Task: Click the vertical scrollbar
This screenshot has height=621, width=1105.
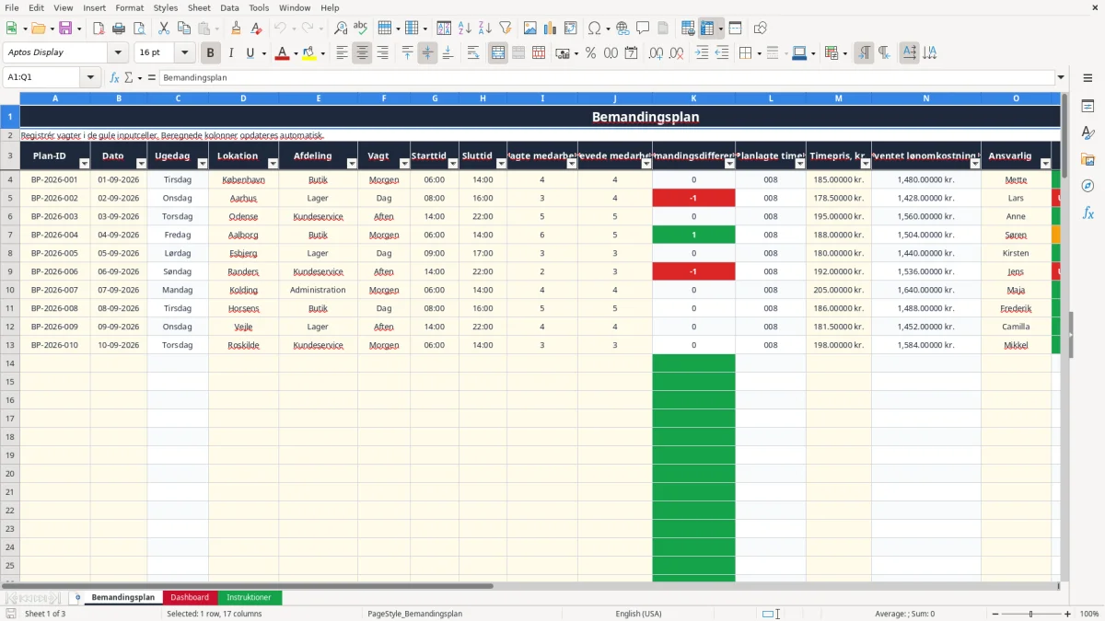Action: tap(1065, 336)
